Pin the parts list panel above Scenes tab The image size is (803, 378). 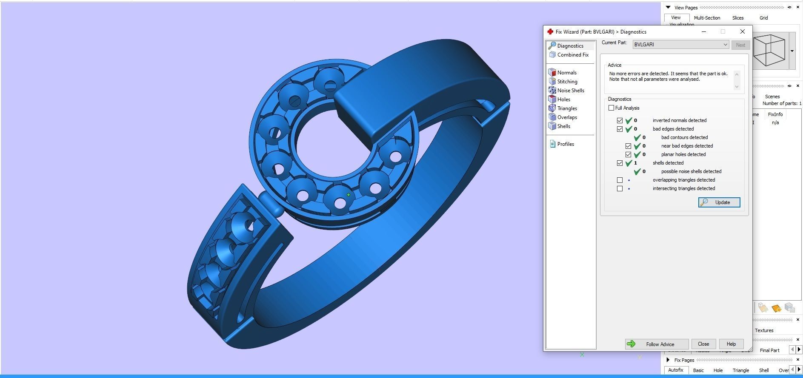click(789, 86)
